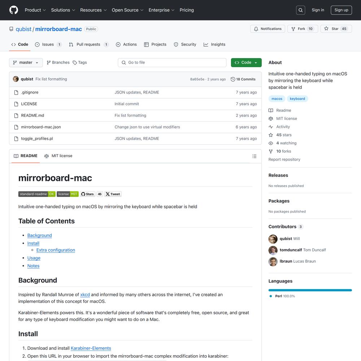The width and height of the screenshot is (361, 361).
Task: Open the Pricing link
Action: 187,10
